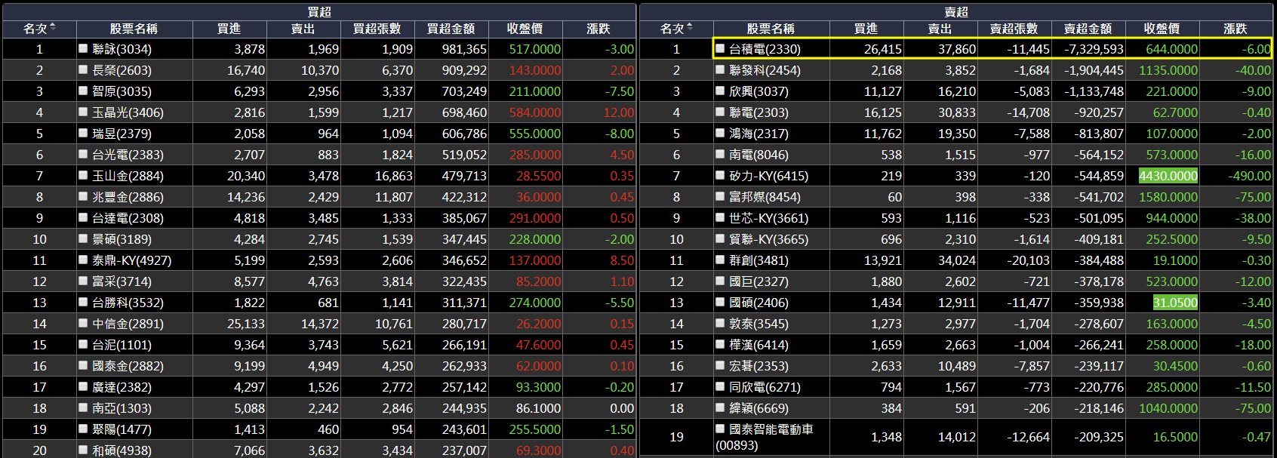Open stock 群創(3481)
Screen dimensions: 1277x458
(x=759, y=260)
